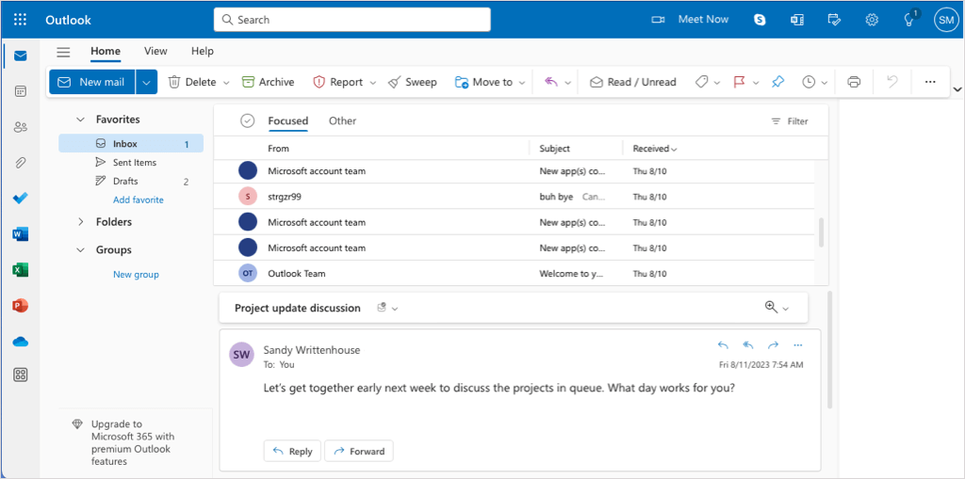Toggle Read / Unread status
This screenshot has height=479, width=965.
[x=632, y=82]
